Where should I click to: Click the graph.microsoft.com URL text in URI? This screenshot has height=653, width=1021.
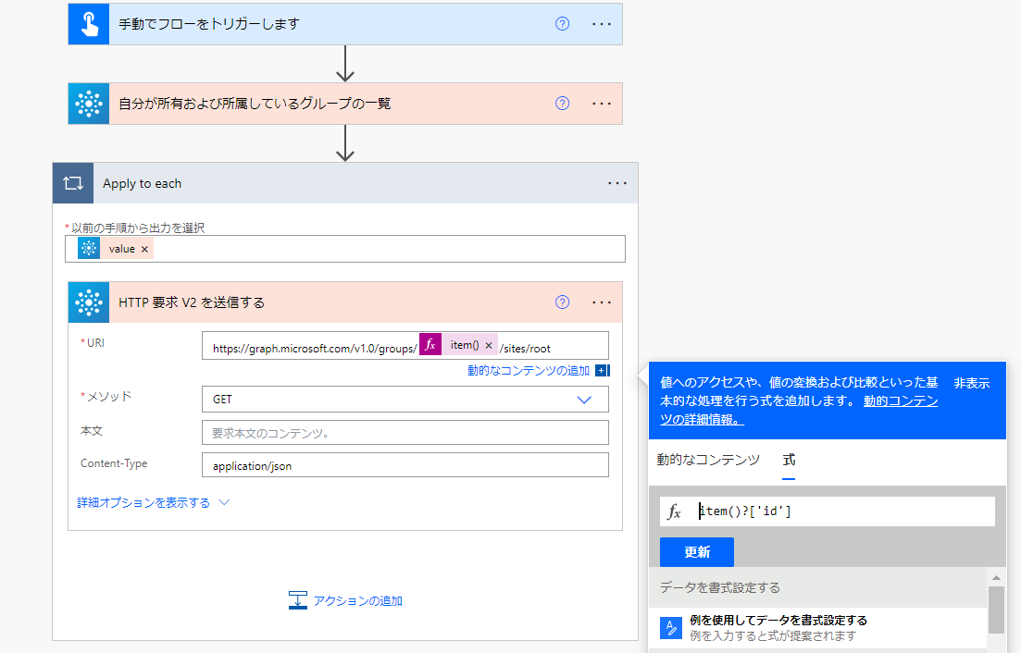point(315,349)
